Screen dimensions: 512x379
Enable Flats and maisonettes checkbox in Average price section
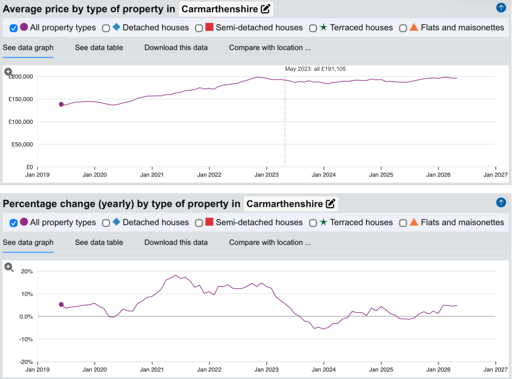click(403, 28)
